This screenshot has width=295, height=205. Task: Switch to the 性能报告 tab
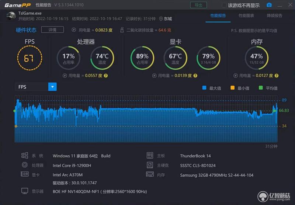[x=218, y=15]
